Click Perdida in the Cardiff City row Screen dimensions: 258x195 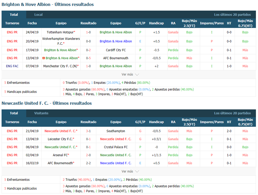click(173, 50)
